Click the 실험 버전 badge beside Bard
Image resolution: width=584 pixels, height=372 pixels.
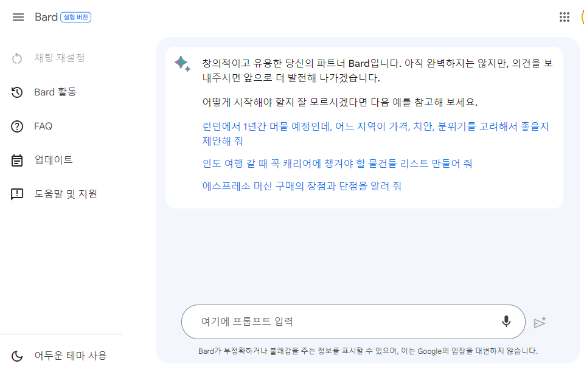(76, 17)
